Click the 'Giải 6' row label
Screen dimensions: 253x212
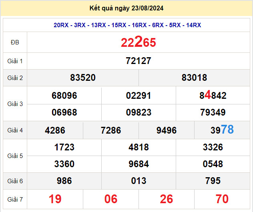[15, 181]
